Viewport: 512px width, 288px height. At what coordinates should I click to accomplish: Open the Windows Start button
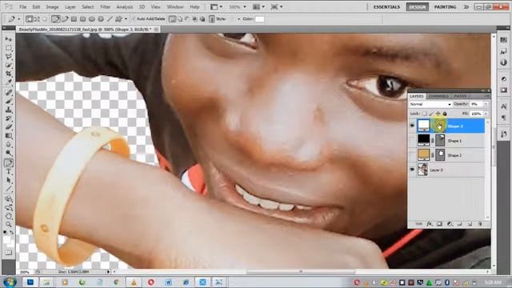(10, 282)
